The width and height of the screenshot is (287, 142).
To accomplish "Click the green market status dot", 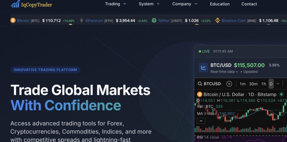I will [x=281, y=94].
